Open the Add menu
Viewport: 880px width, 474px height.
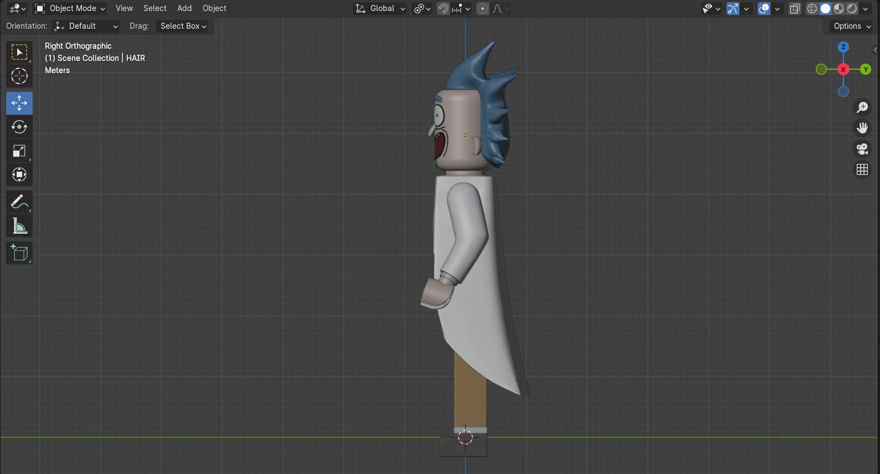(184, 8)
